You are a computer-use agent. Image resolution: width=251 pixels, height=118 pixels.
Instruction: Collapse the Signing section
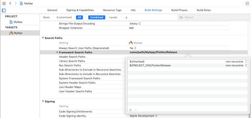(x=43, y=101)
